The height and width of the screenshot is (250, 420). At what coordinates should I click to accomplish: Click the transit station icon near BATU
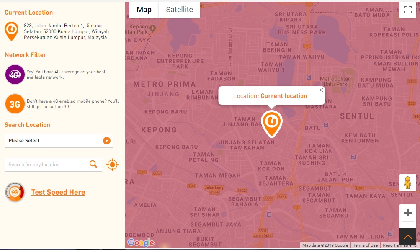(x=326, y=125)
